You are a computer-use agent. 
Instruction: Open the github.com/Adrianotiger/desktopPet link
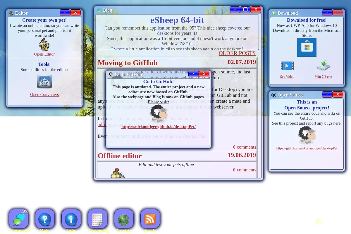[x=307, y=148]
